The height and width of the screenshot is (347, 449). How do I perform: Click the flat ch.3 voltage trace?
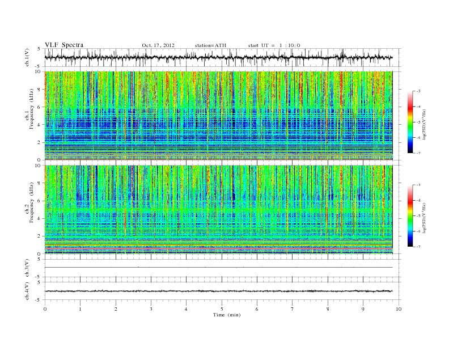(x=218, y=268)
